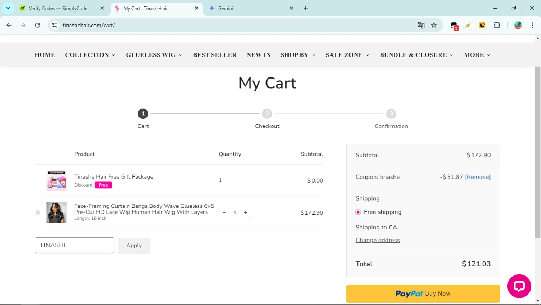Expand the GLUELESS WIG menu
This screenshot has height=305, width=541.
pos(154,55)
